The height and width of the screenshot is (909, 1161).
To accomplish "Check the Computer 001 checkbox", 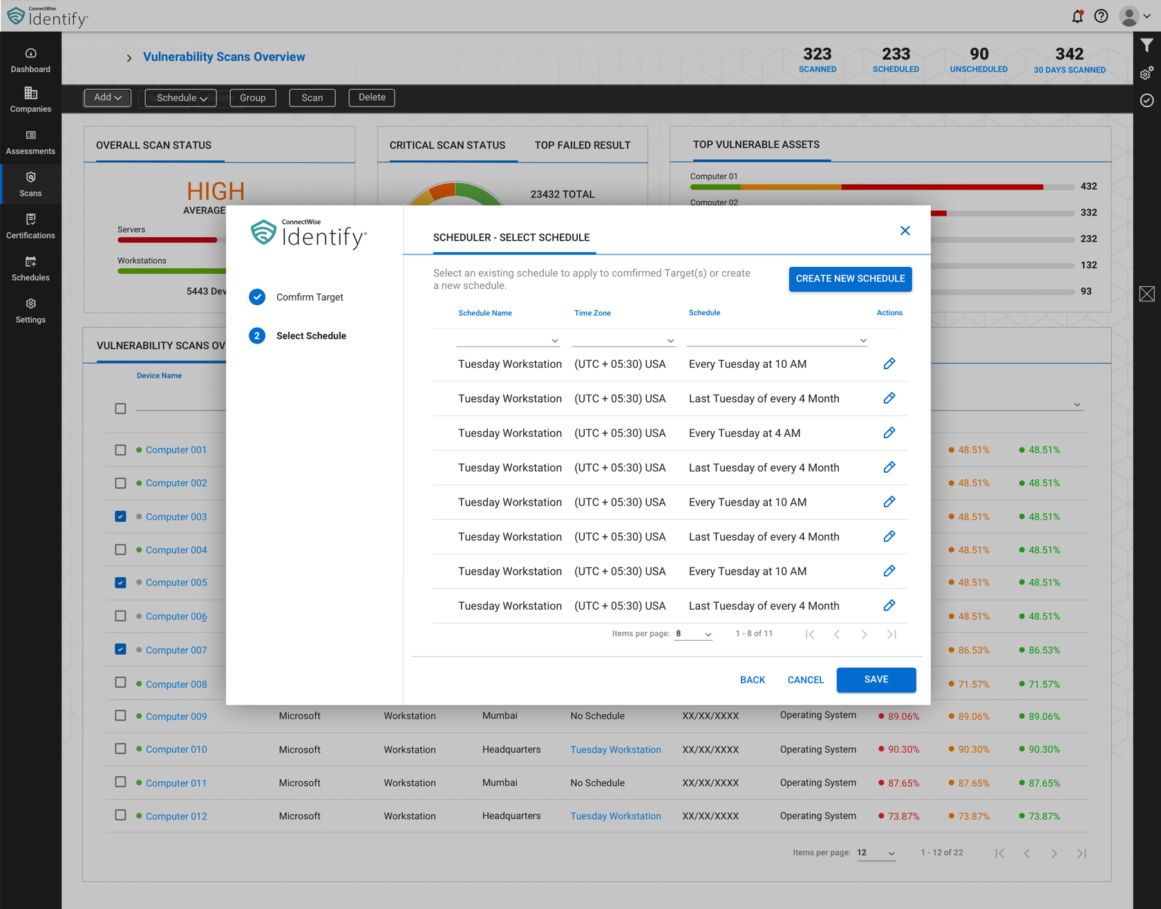I will click(120, 450).
